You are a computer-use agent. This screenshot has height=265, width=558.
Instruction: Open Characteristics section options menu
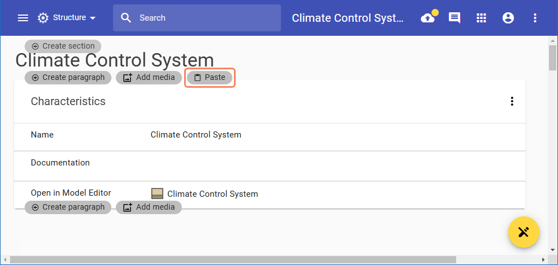512,101
